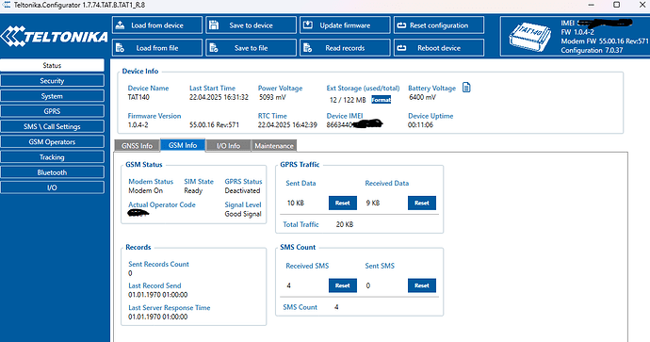This screenshot has height=342, width=650.
Task: Click the Load from file document icon
Action: [x=120, y=48]
